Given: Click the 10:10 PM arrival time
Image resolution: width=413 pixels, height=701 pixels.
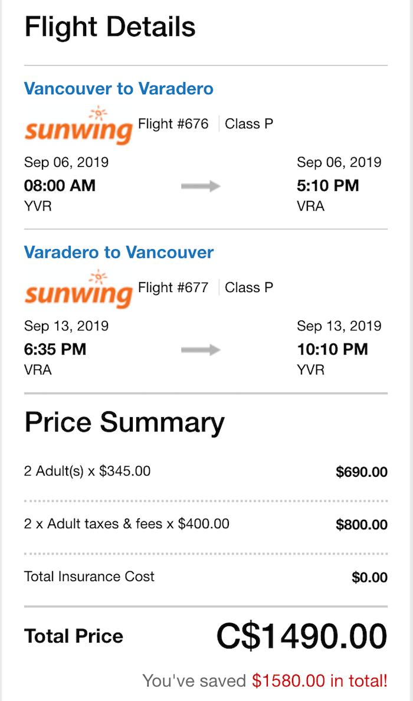Looking at the screenshot, I should [x=333, y=349].
